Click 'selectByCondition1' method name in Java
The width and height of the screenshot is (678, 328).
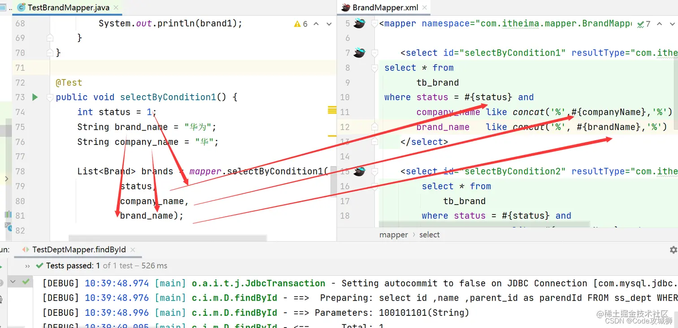point(168,97)
